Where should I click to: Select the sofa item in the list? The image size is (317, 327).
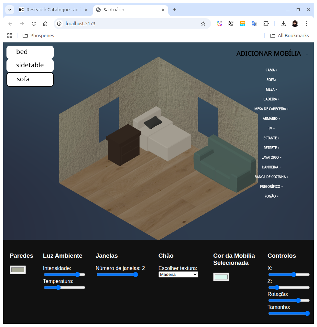[30, 79]
